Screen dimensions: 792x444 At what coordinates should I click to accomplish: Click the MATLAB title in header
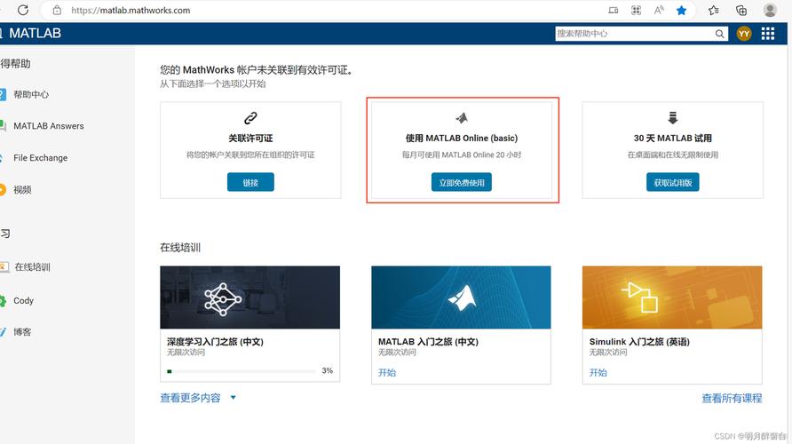pos(35,34)
